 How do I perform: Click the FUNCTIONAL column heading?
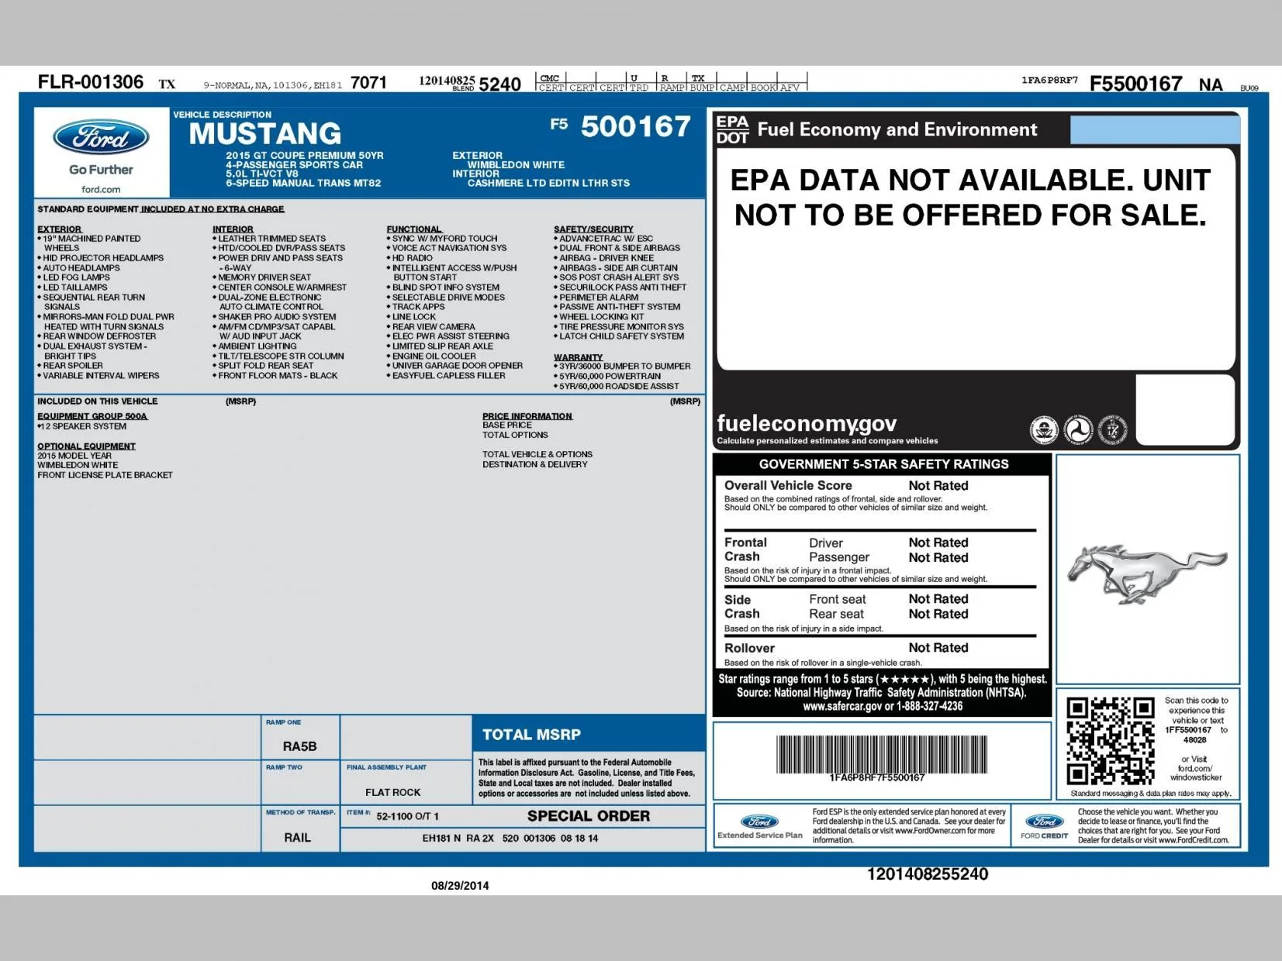(414, 229)
